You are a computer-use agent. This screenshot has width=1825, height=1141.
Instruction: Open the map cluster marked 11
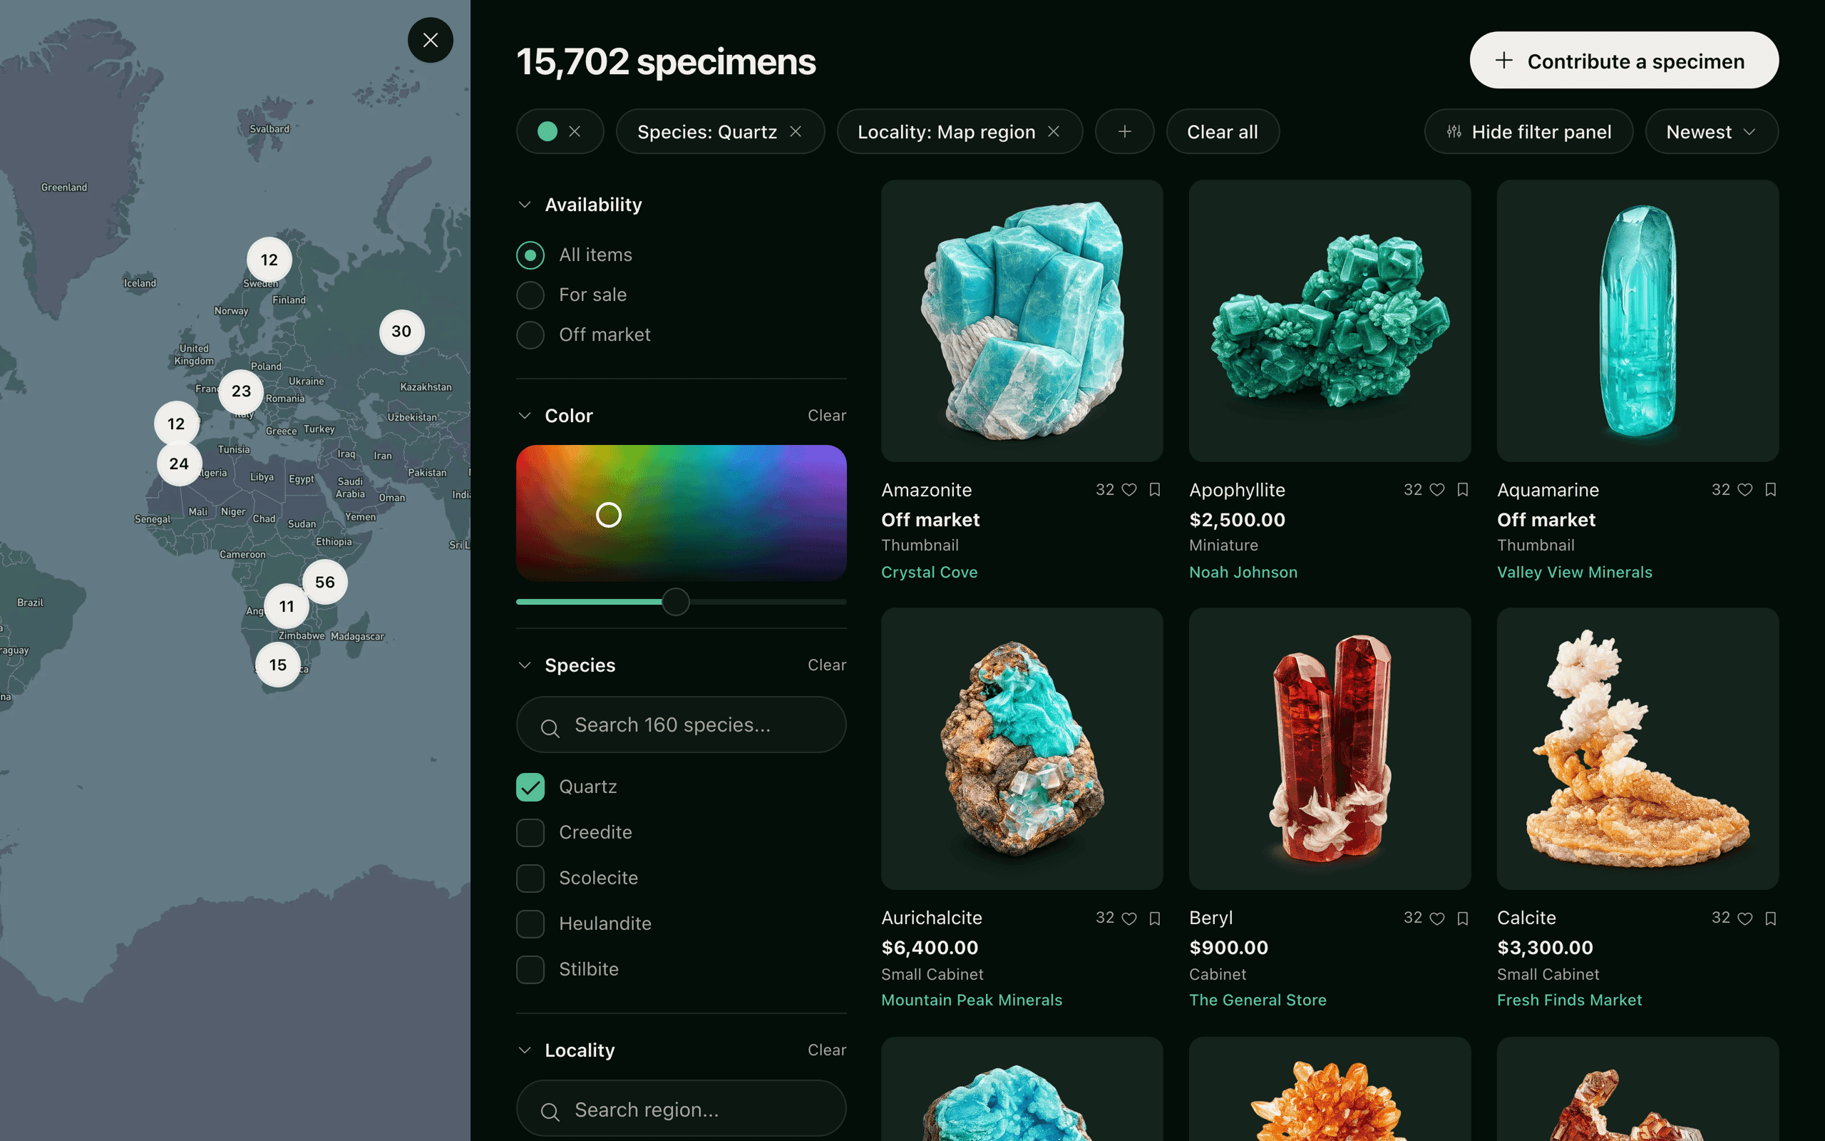pos(287,606)
